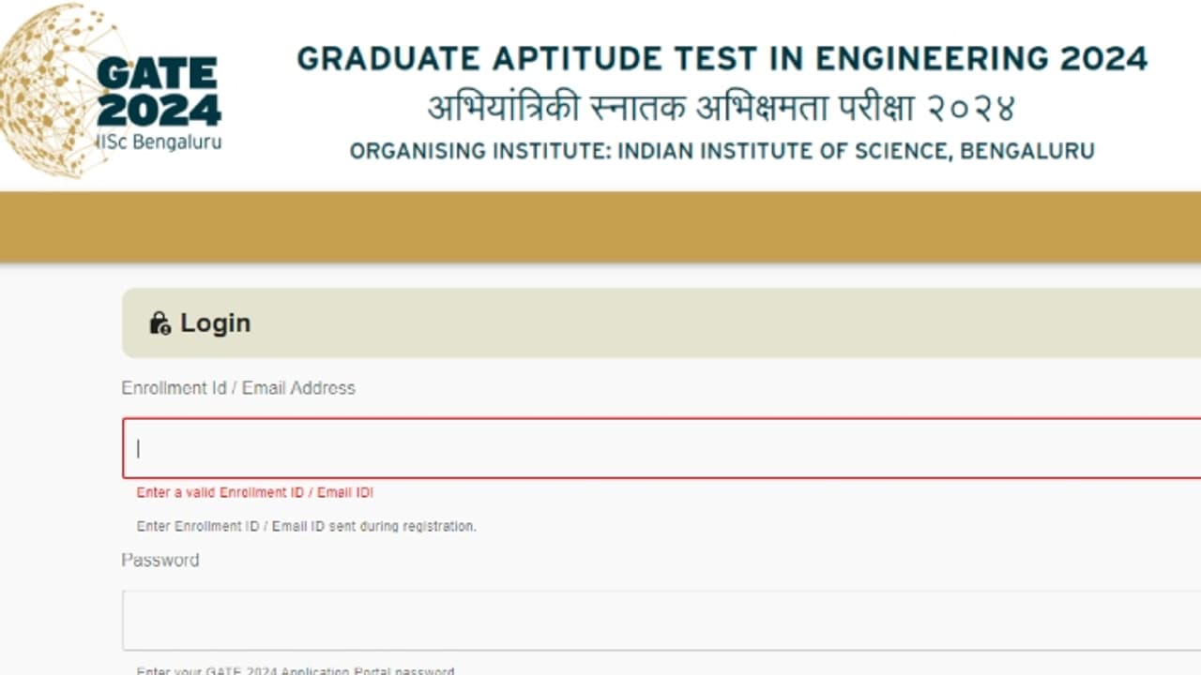Click the gold navigation bar
The height and width of the screenshot is (675, 1201).
(x=600, y=226)
